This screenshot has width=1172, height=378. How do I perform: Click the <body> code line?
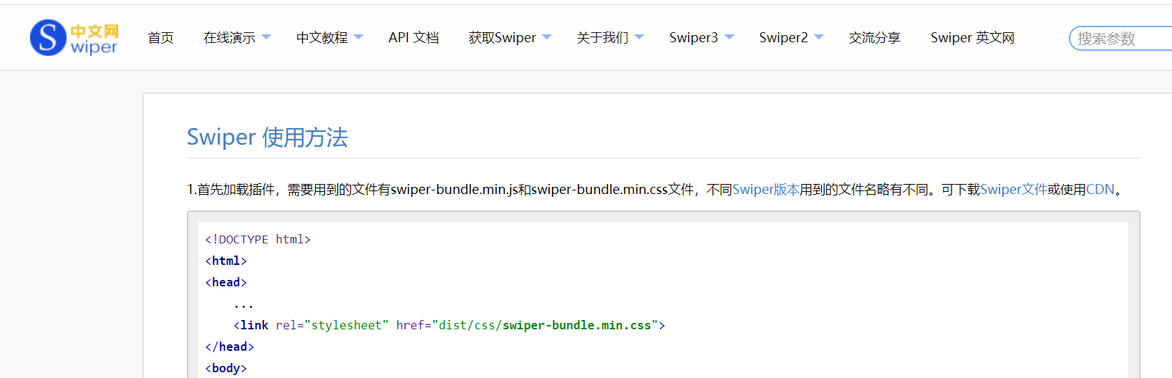coord(226,368)
